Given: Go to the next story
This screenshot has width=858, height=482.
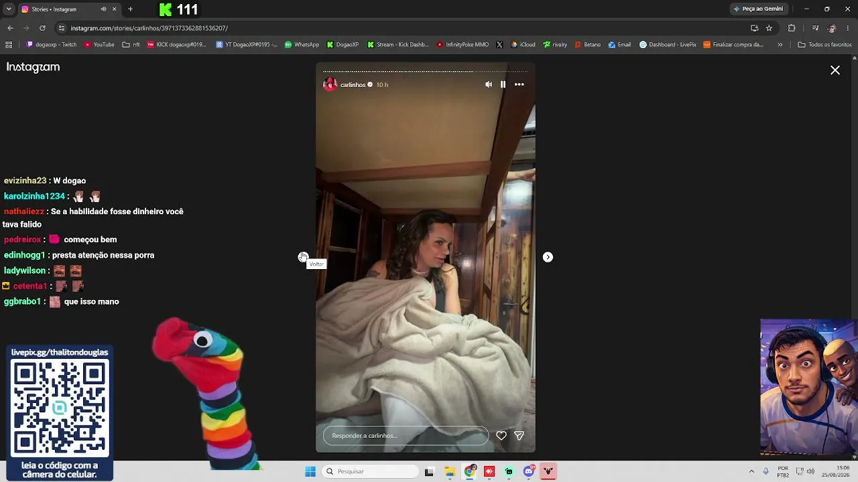Looking at the screenshot, I should [x=548, y=257].
